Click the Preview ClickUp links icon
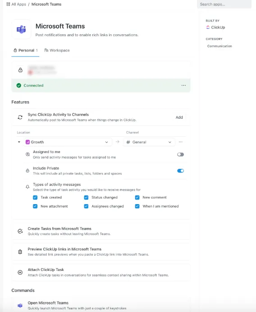 click(20, 251)
